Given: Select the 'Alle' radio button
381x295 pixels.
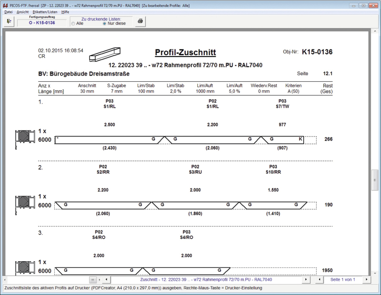Looking at the screenshot, I should 73,23.
